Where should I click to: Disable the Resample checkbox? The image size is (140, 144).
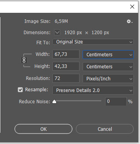[x=20, y=90]
